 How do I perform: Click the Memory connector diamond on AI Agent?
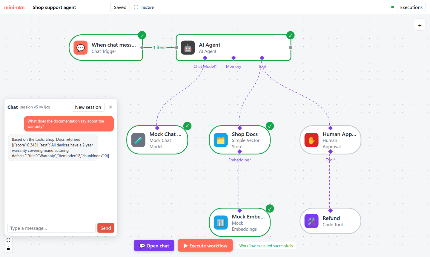pyautogui.click(x=234, y=58)
